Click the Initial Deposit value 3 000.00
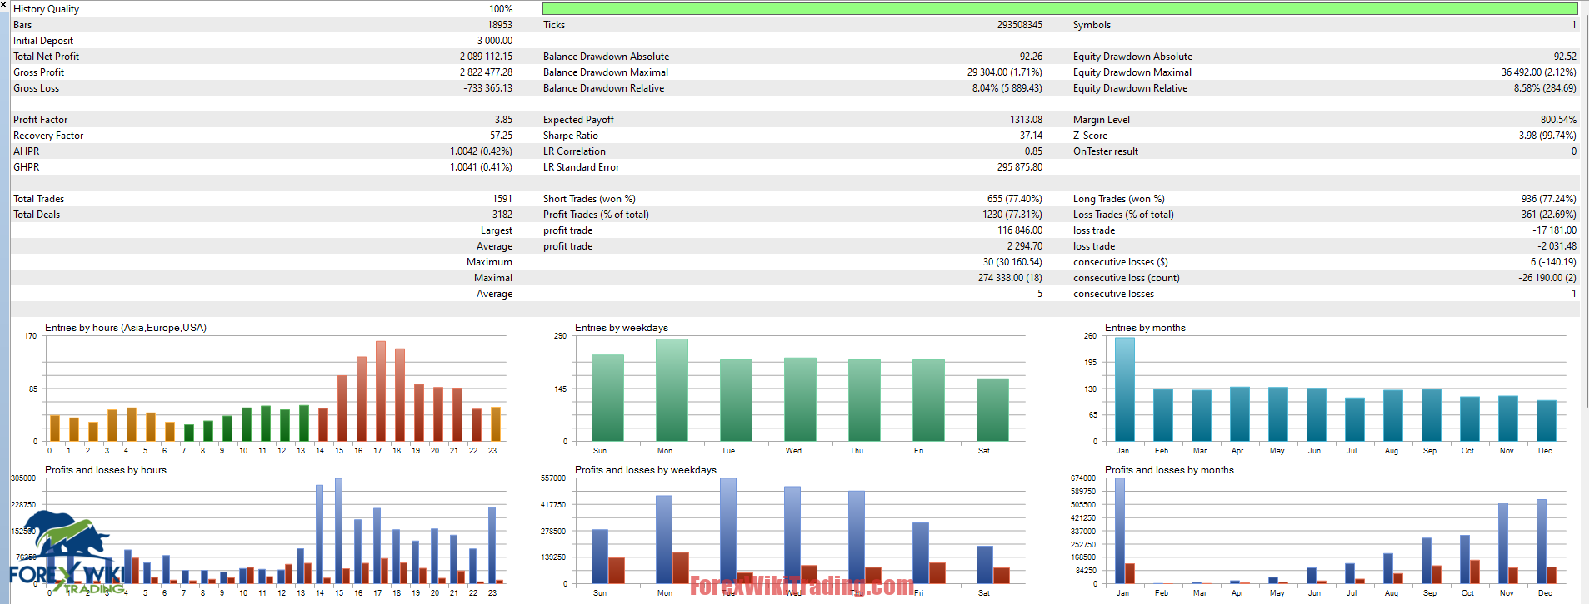The image size is (1589, 604). click(x=495, y=41)
